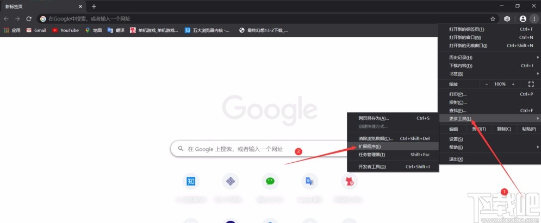Open the 最终幻想13-2下载 bookmark
Viewport: 541px width, 223px height.
264,30
